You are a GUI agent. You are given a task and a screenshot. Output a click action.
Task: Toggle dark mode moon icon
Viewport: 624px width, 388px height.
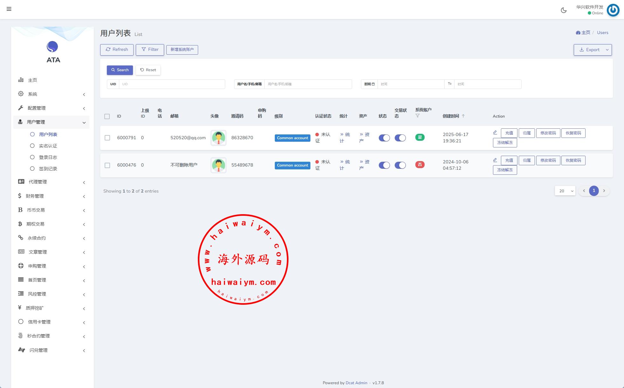564,10
